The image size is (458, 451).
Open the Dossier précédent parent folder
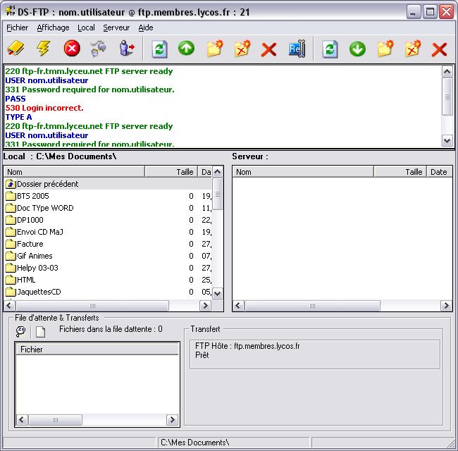(x=47, y=184)
